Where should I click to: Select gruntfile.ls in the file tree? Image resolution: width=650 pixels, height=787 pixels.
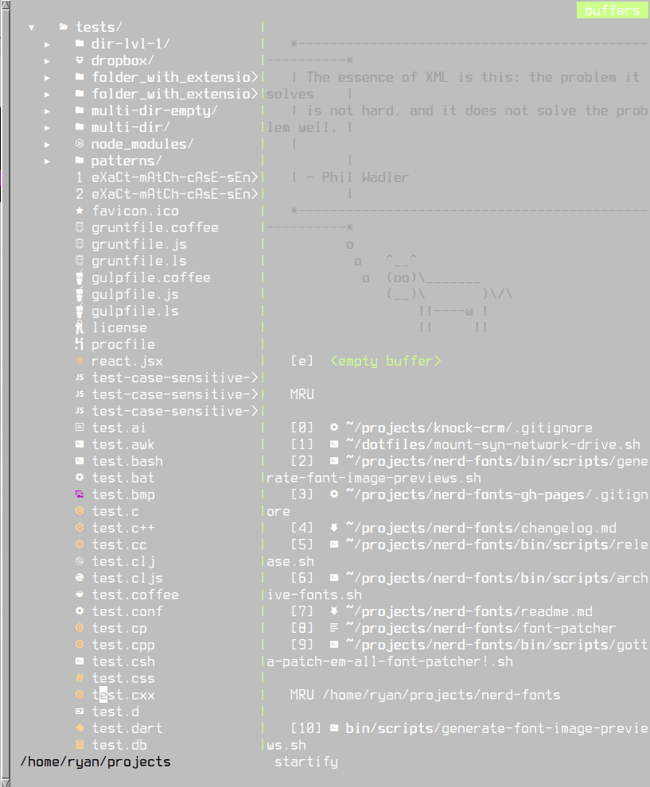click(139, 261)
